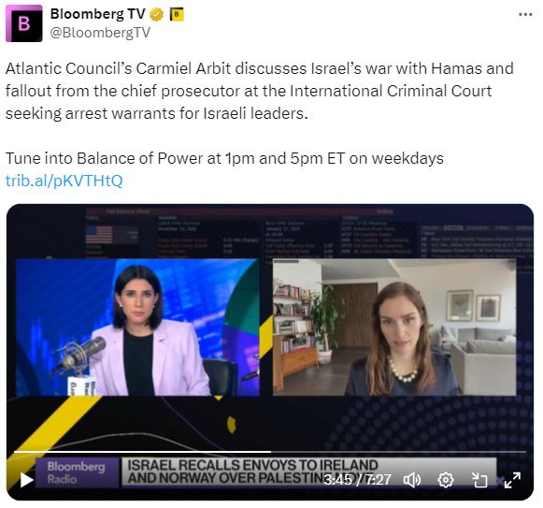The width and height of the screenshot is (543, 508).
Task: Click the guest's video panel on right
Action: pos(394,327)
